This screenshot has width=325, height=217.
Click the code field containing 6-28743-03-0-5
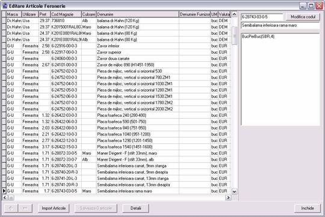[262, 17]
